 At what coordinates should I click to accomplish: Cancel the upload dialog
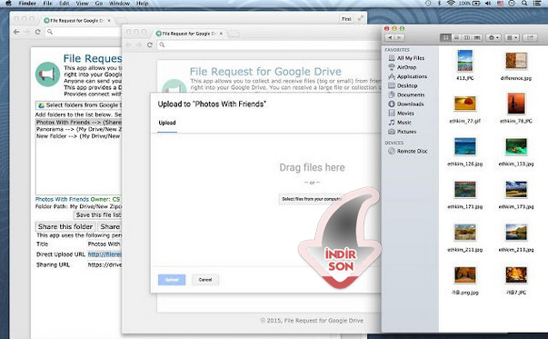tap(205, 280)
